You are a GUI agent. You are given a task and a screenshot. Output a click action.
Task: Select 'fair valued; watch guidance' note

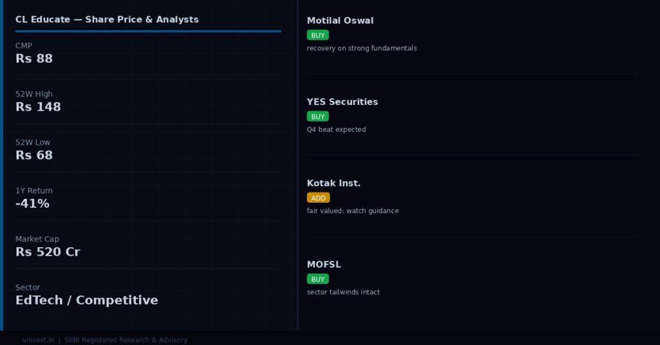tap(353, 211)
